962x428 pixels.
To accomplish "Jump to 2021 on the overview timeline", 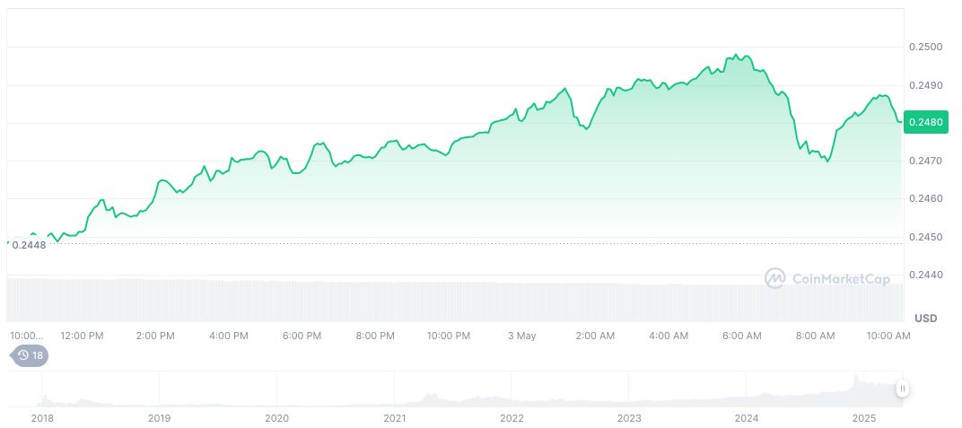I will pyautogui.click(x=395, y=418).
